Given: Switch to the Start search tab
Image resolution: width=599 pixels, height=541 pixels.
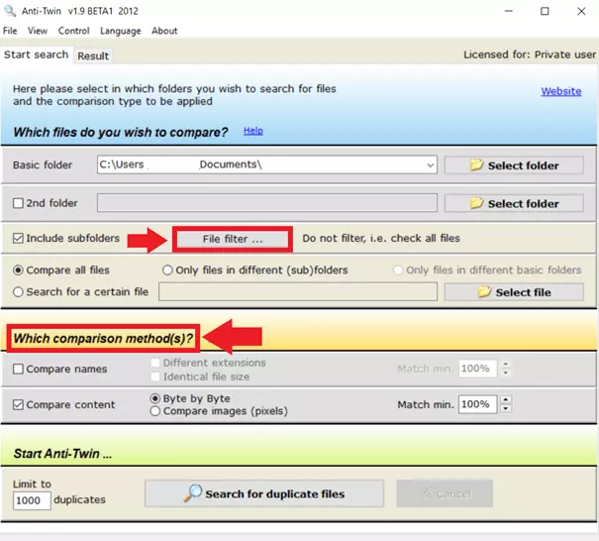Looking at the screenshot, I should [x=36, y=54].
